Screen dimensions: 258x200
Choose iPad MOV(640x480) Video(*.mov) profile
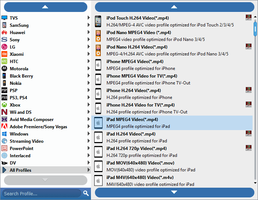(x=172, y=166)
